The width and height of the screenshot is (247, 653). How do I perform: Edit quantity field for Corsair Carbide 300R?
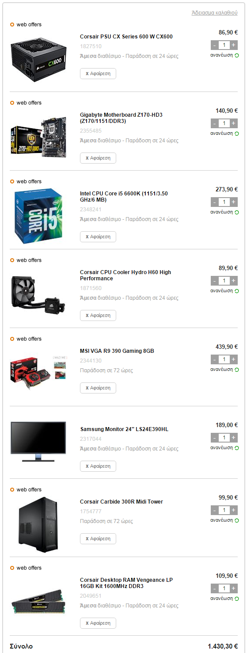224,510
